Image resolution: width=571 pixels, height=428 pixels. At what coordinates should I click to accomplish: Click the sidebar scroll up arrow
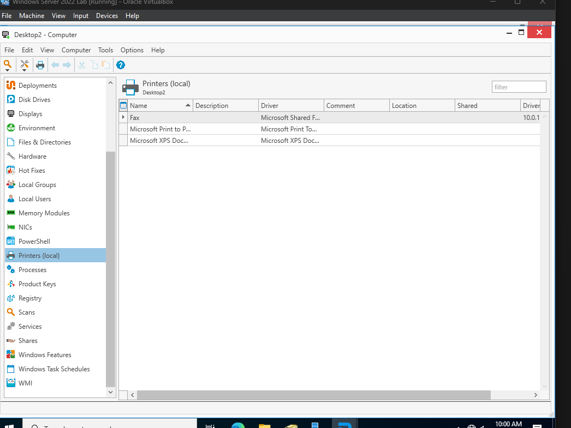coord(110,83)
